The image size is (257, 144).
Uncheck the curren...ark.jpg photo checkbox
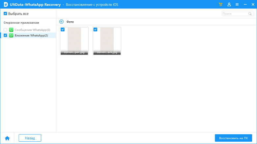[x=96, y=30]
